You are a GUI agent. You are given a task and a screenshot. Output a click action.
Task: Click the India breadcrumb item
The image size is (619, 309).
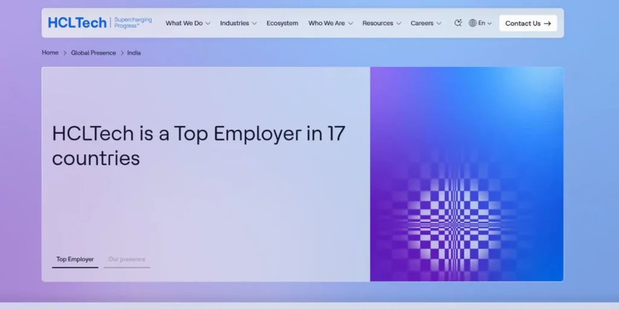point(134,53)
